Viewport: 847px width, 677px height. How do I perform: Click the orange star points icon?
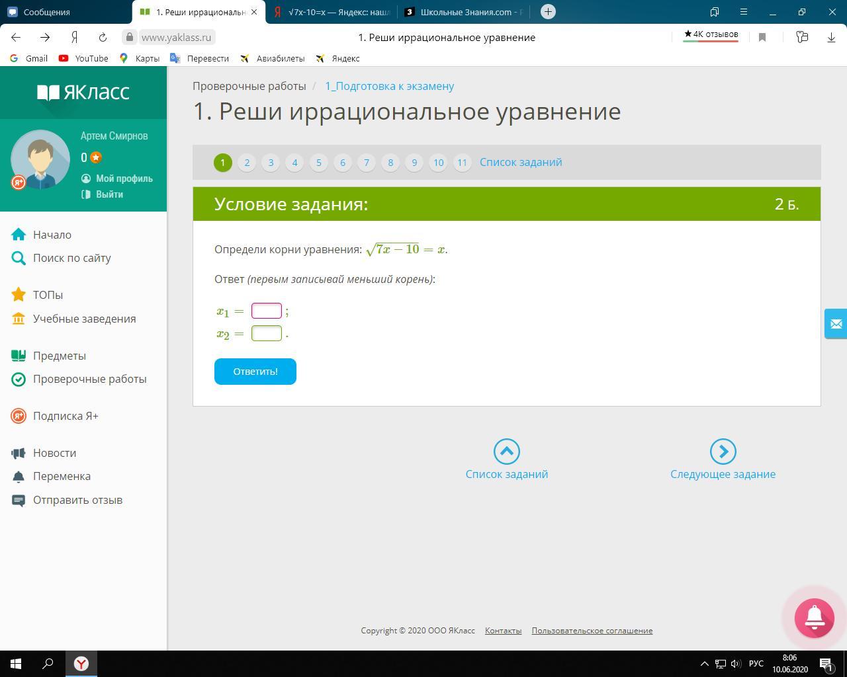point(96,157)
